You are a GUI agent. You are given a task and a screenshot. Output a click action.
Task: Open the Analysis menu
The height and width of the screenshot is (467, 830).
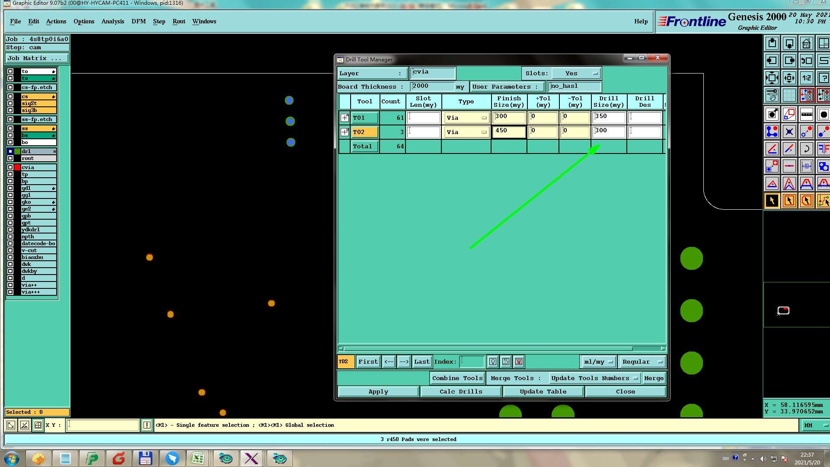click(x=112, y=21)
